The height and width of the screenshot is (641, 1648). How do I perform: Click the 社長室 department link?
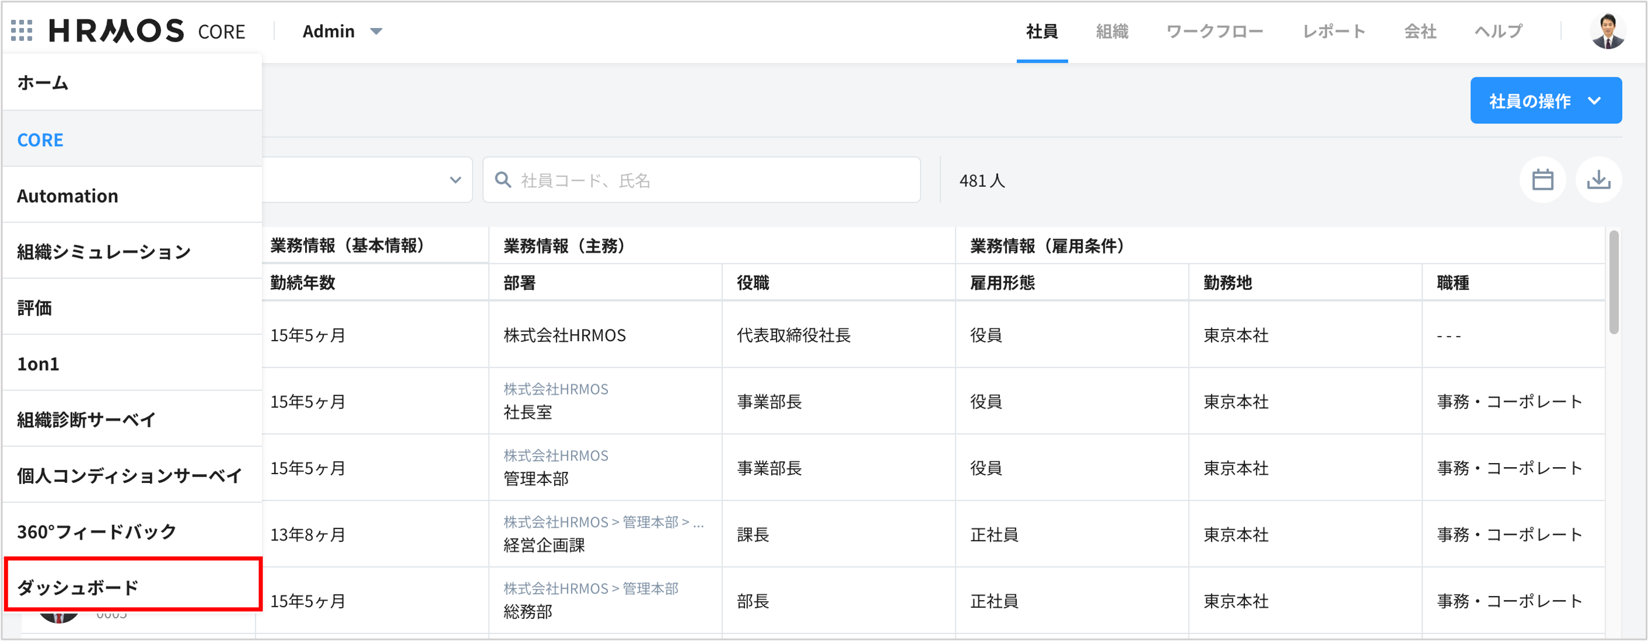(528, 413)
